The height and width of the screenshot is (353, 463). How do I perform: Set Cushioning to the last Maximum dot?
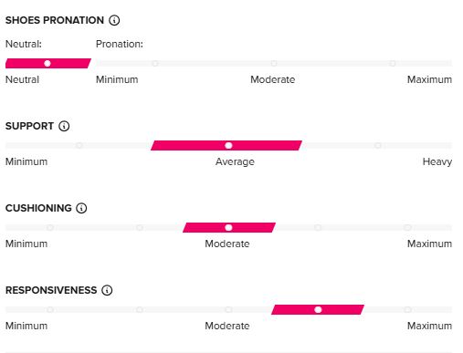pyautogui.click(x=407, y=227)
